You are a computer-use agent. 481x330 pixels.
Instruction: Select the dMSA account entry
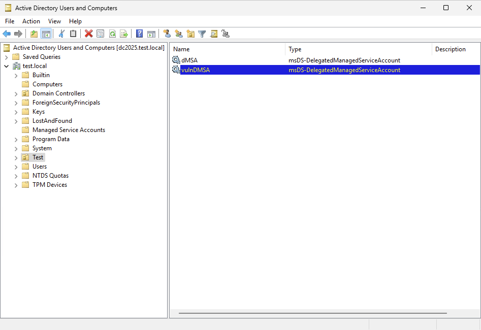pyautogui.click(x=188, y=60)
